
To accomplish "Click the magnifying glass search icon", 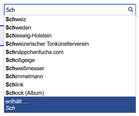I will click(131, 10).
